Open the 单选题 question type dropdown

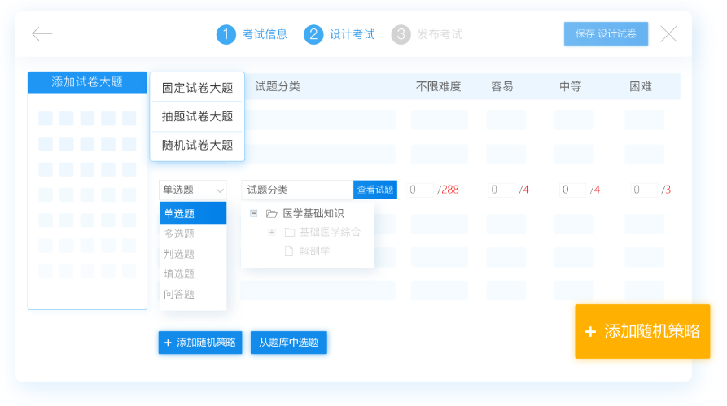[193, 190]
